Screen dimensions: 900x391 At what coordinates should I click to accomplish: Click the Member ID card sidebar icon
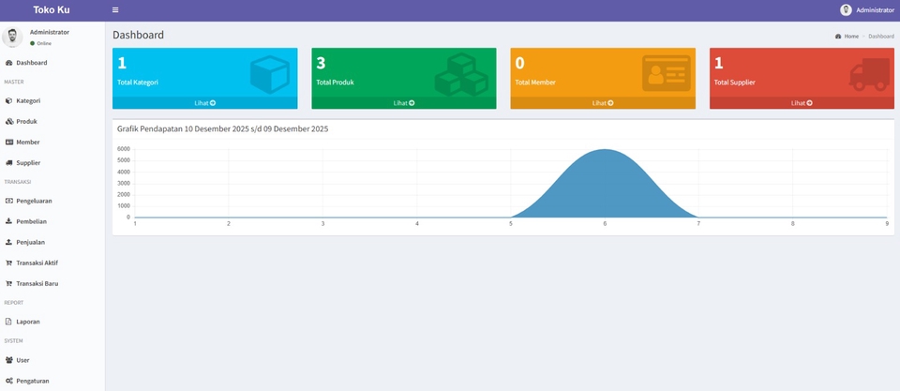[x=9, y=143]
